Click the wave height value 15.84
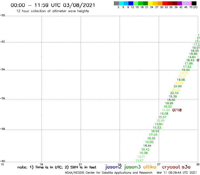This screenshot has height=175, width=200. [159, 124]
